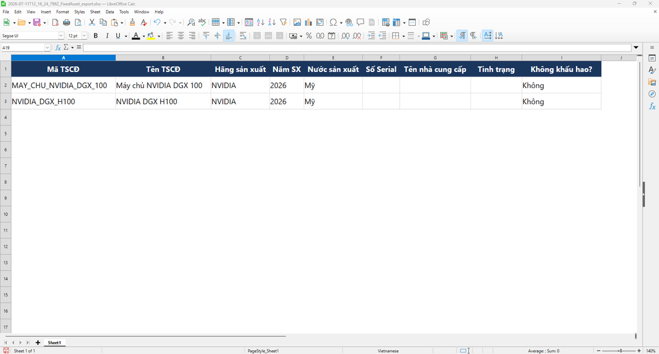
Task: Toggle Align Bottom vertical alignment
Action: coord(228,36)
